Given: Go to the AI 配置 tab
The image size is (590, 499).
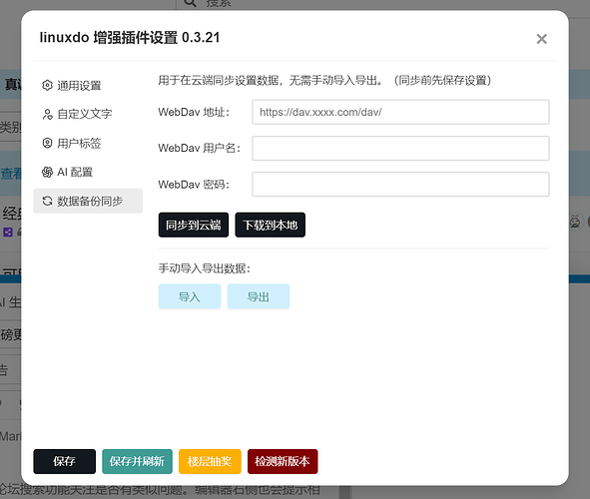Looking at the screenshot, I should pos(88,172).
